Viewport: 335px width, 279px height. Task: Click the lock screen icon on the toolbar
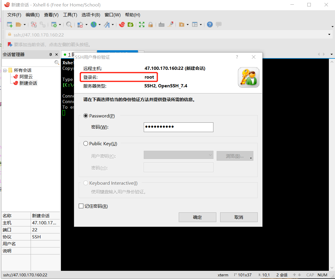[x=150, y=24]
